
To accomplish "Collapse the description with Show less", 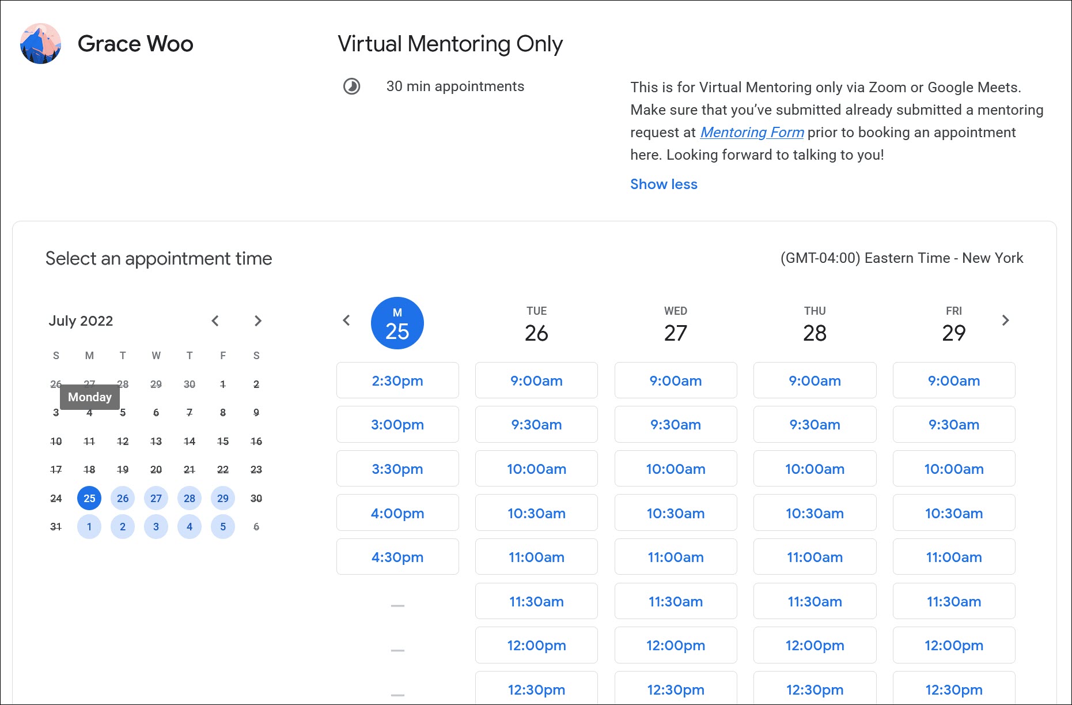I will pyautogui.click(x=663, y=184).
